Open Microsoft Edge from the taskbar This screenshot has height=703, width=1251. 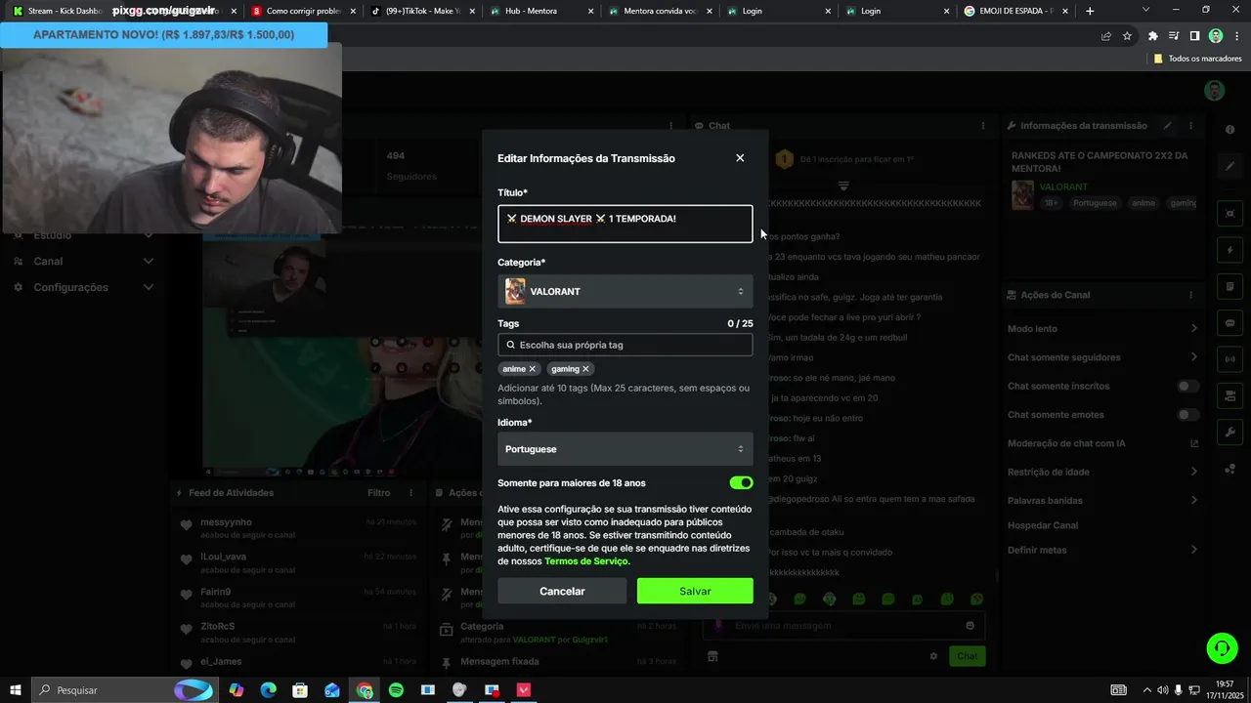[x=268, y=690]
